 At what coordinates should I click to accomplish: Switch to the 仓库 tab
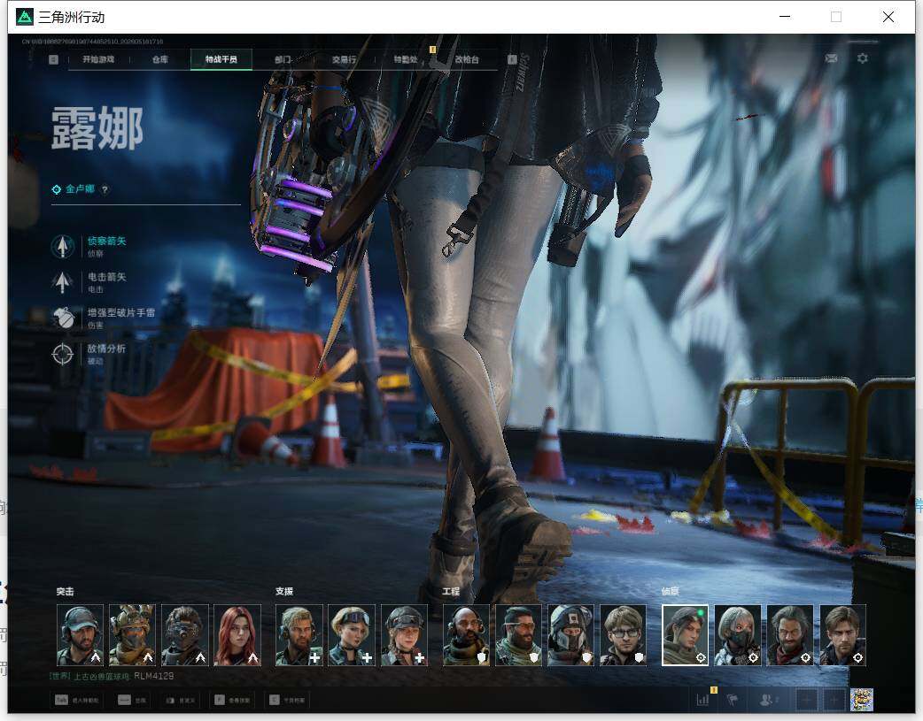click(160, 59)
